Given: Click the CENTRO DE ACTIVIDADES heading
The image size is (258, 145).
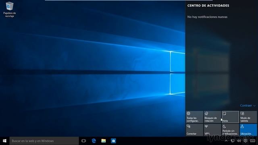Looking at the screenshot, I should click(208, 6).
